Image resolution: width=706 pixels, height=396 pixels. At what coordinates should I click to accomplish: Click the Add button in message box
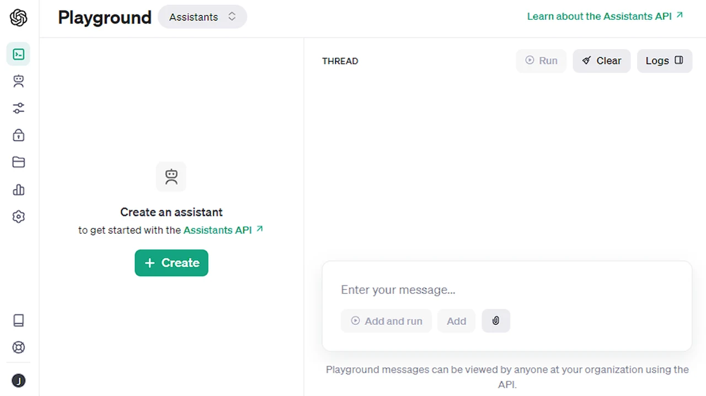(x=456, y=321)
